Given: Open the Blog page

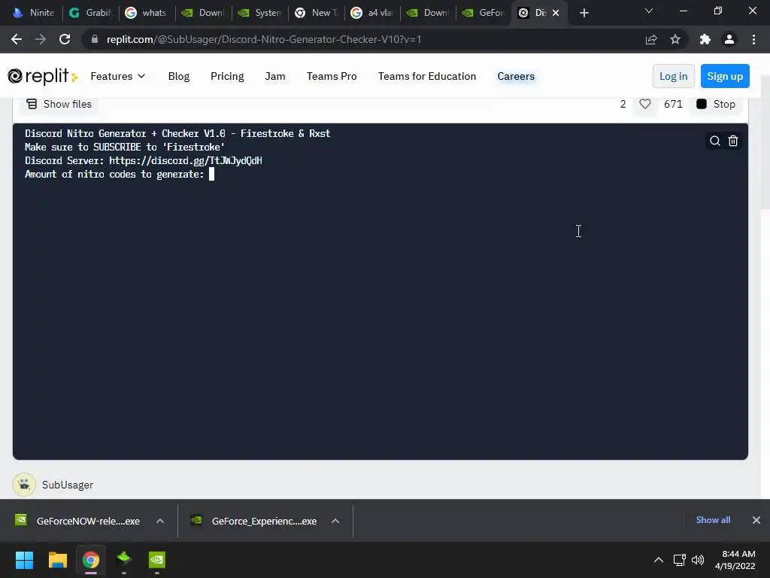Looking at the screenshot, I should click(179, 76).
